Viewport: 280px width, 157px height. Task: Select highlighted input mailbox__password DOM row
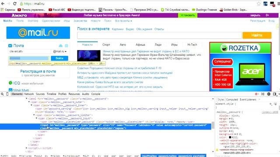click(106, 127)
